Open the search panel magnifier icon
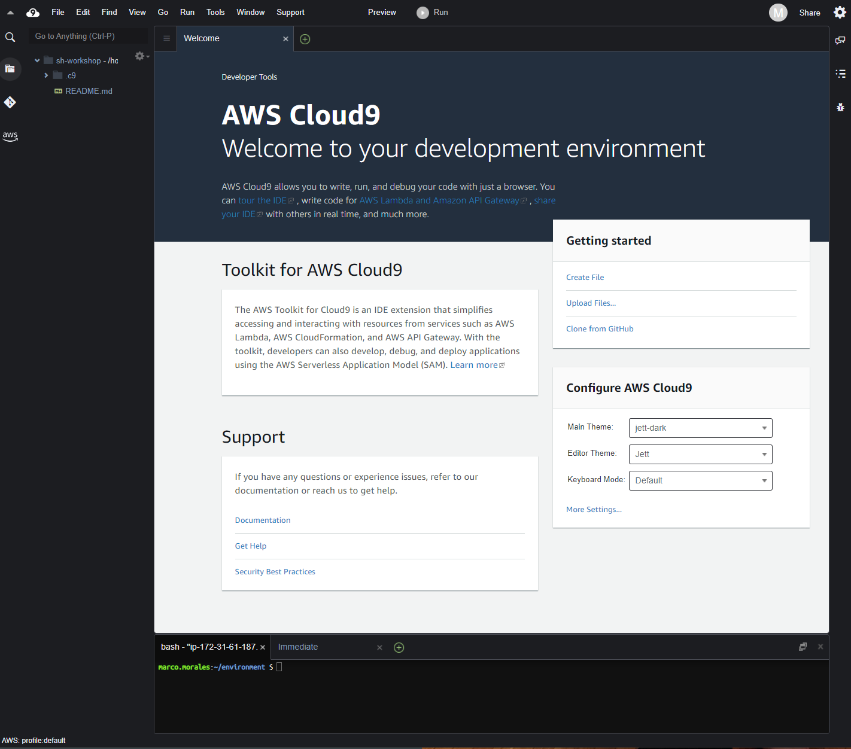This screenshot has height=749, width=851. click(10, 37)
